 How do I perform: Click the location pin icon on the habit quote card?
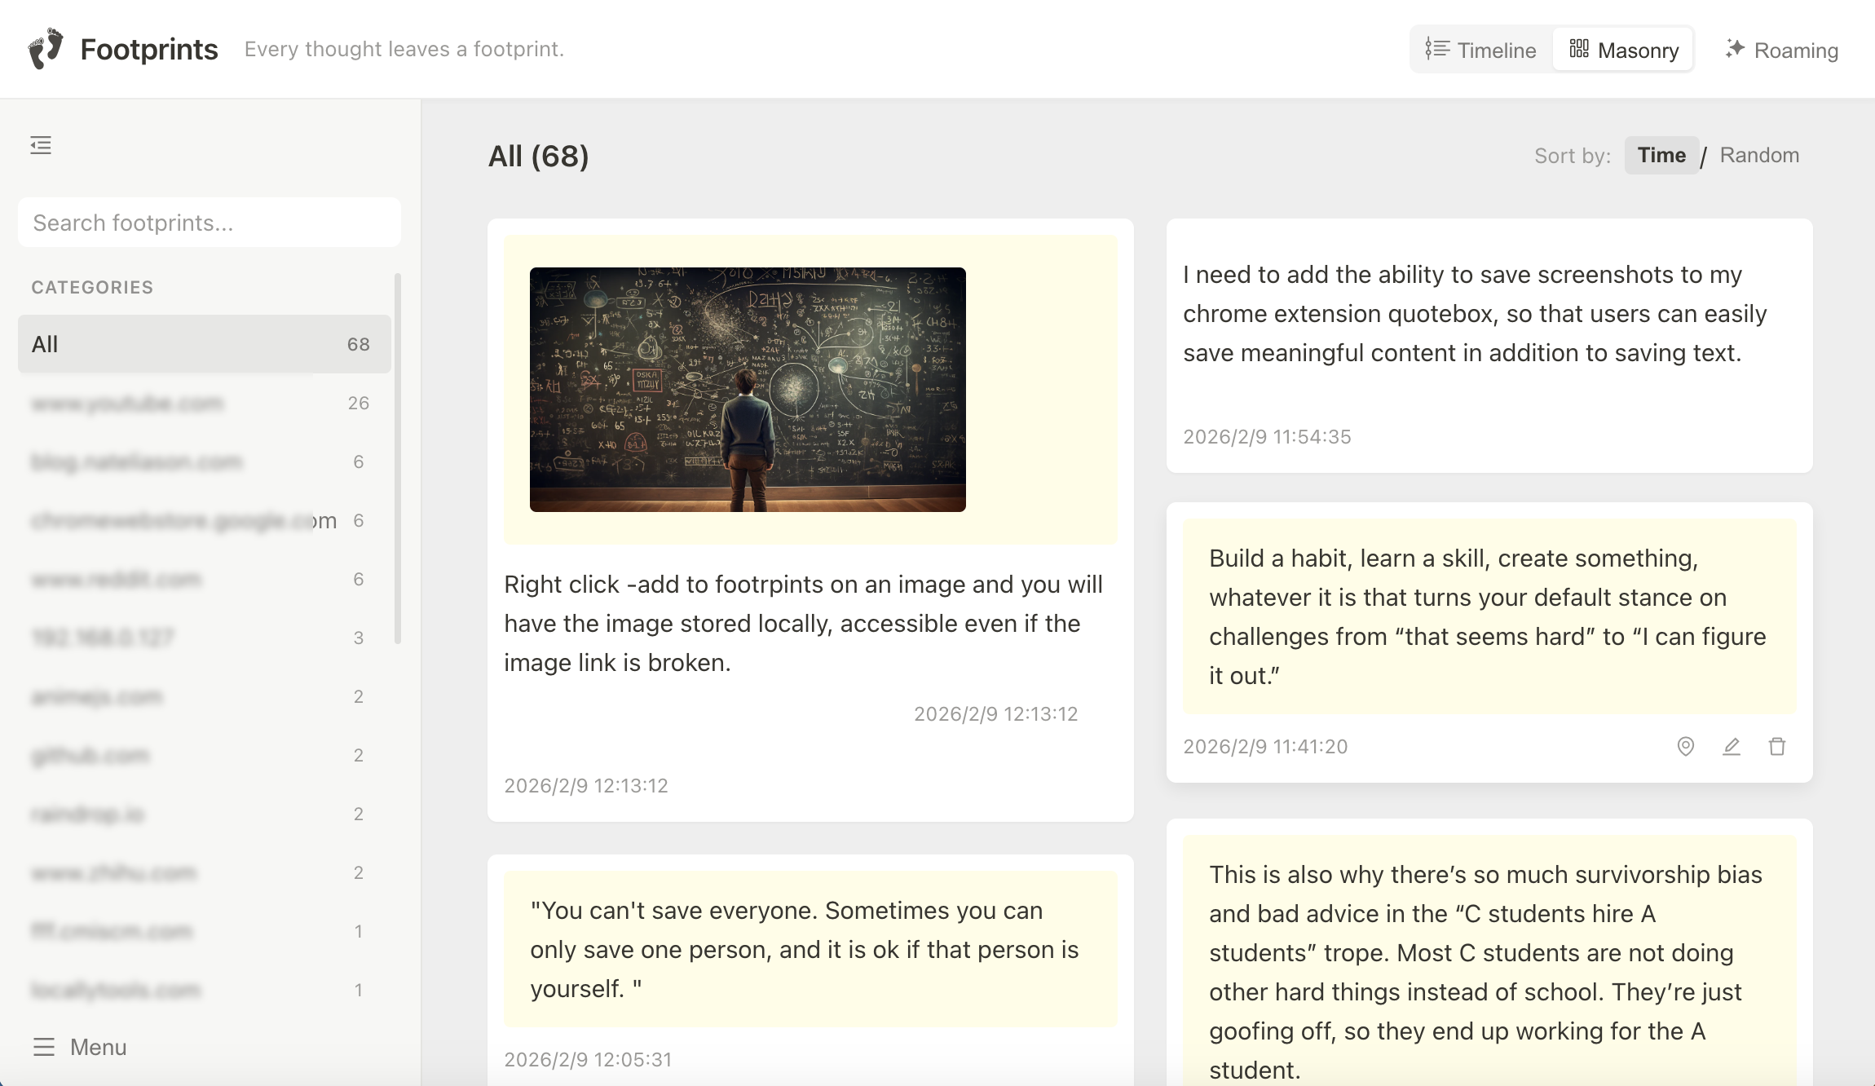1685,746
